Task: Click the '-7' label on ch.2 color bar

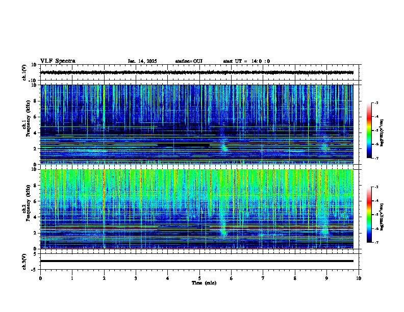Action: (376, 243)
